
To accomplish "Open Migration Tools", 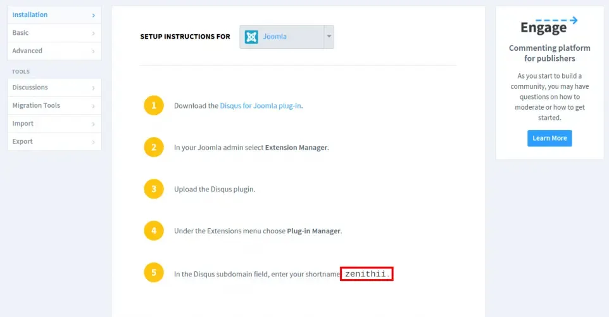I will point(54,105).
